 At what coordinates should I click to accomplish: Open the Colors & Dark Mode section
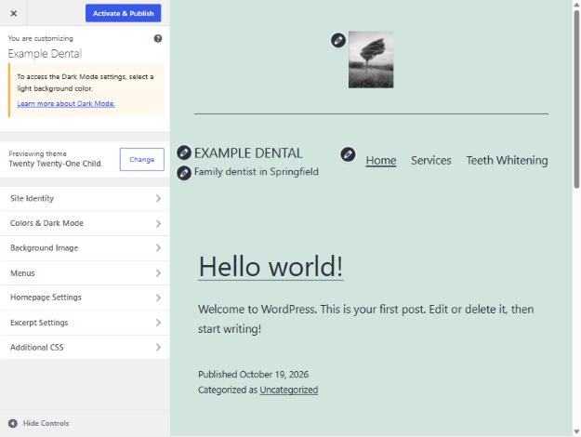coord(85,223)
